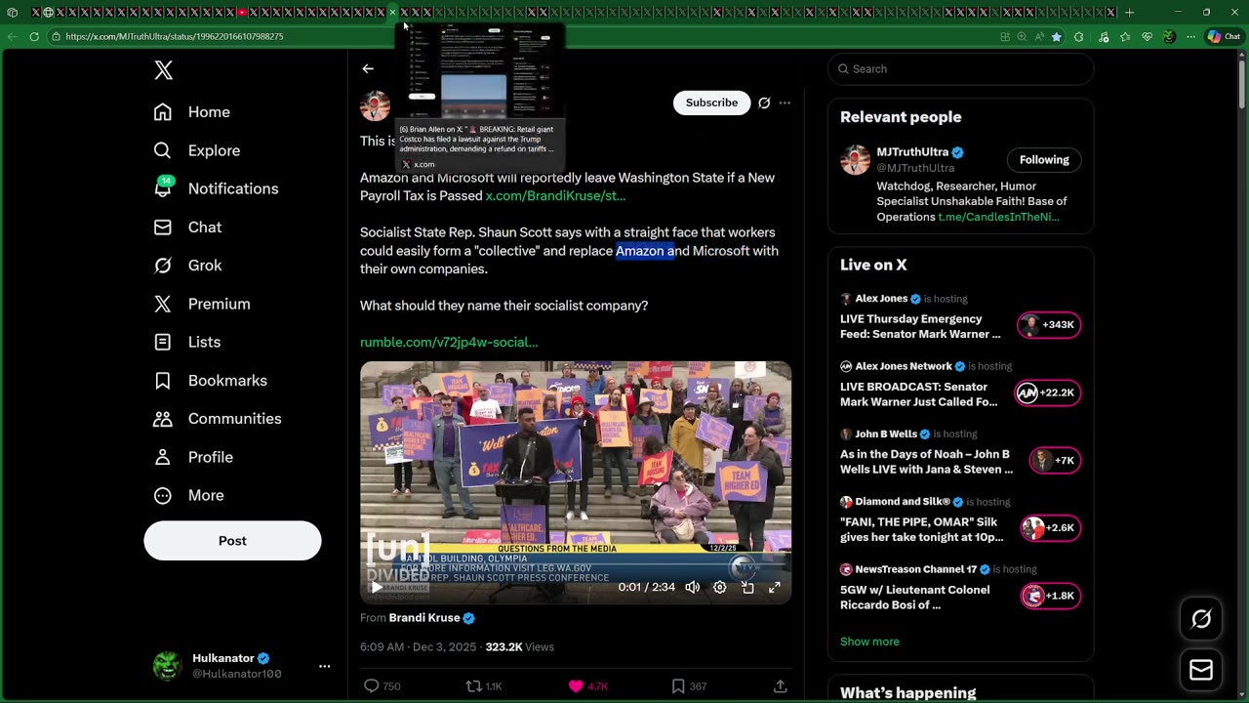
Task: Open the floating messages envelope button
Action: click(1201, 671)
